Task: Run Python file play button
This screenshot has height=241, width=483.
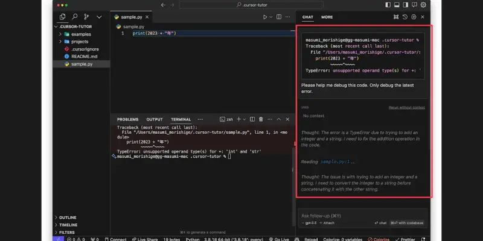Action: point(265,17)
